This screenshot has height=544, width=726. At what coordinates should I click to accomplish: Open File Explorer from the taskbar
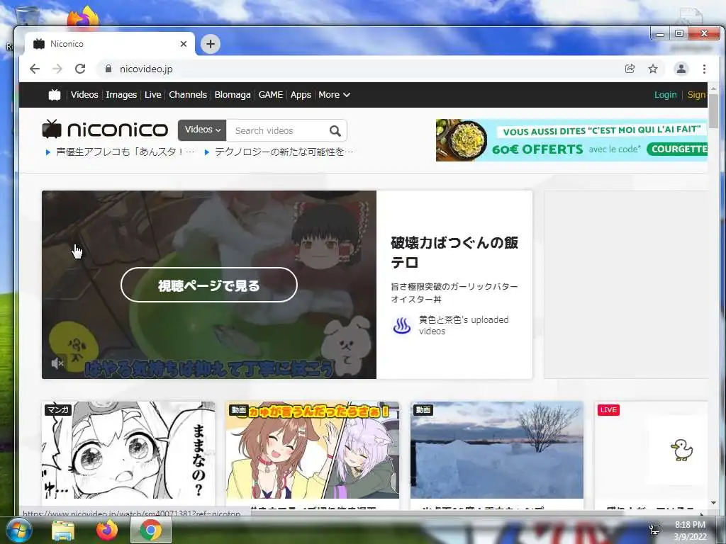[x=63, y=530]
